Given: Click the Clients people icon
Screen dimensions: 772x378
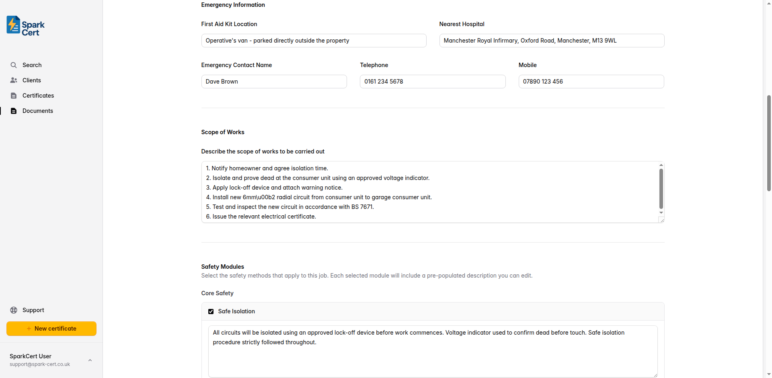Looking at the screenshot, I should (x=14, y=80).
